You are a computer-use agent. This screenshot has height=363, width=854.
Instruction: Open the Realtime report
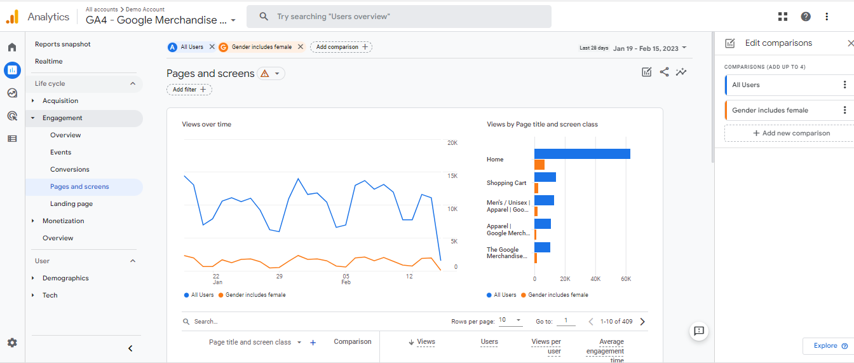pyautogui.click(x=49, y=61)
